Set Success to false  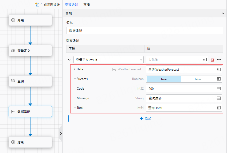click(x=198, y=79)
